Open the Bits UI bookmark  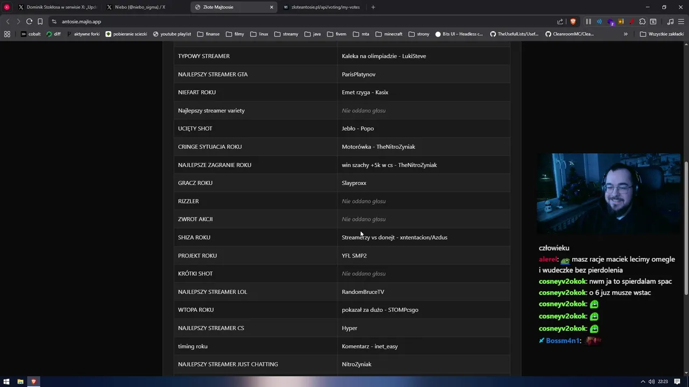459,34
